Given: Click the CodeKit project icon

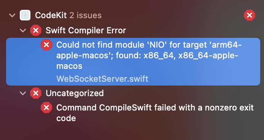Looking at the screenshot, I should [25, 15].
